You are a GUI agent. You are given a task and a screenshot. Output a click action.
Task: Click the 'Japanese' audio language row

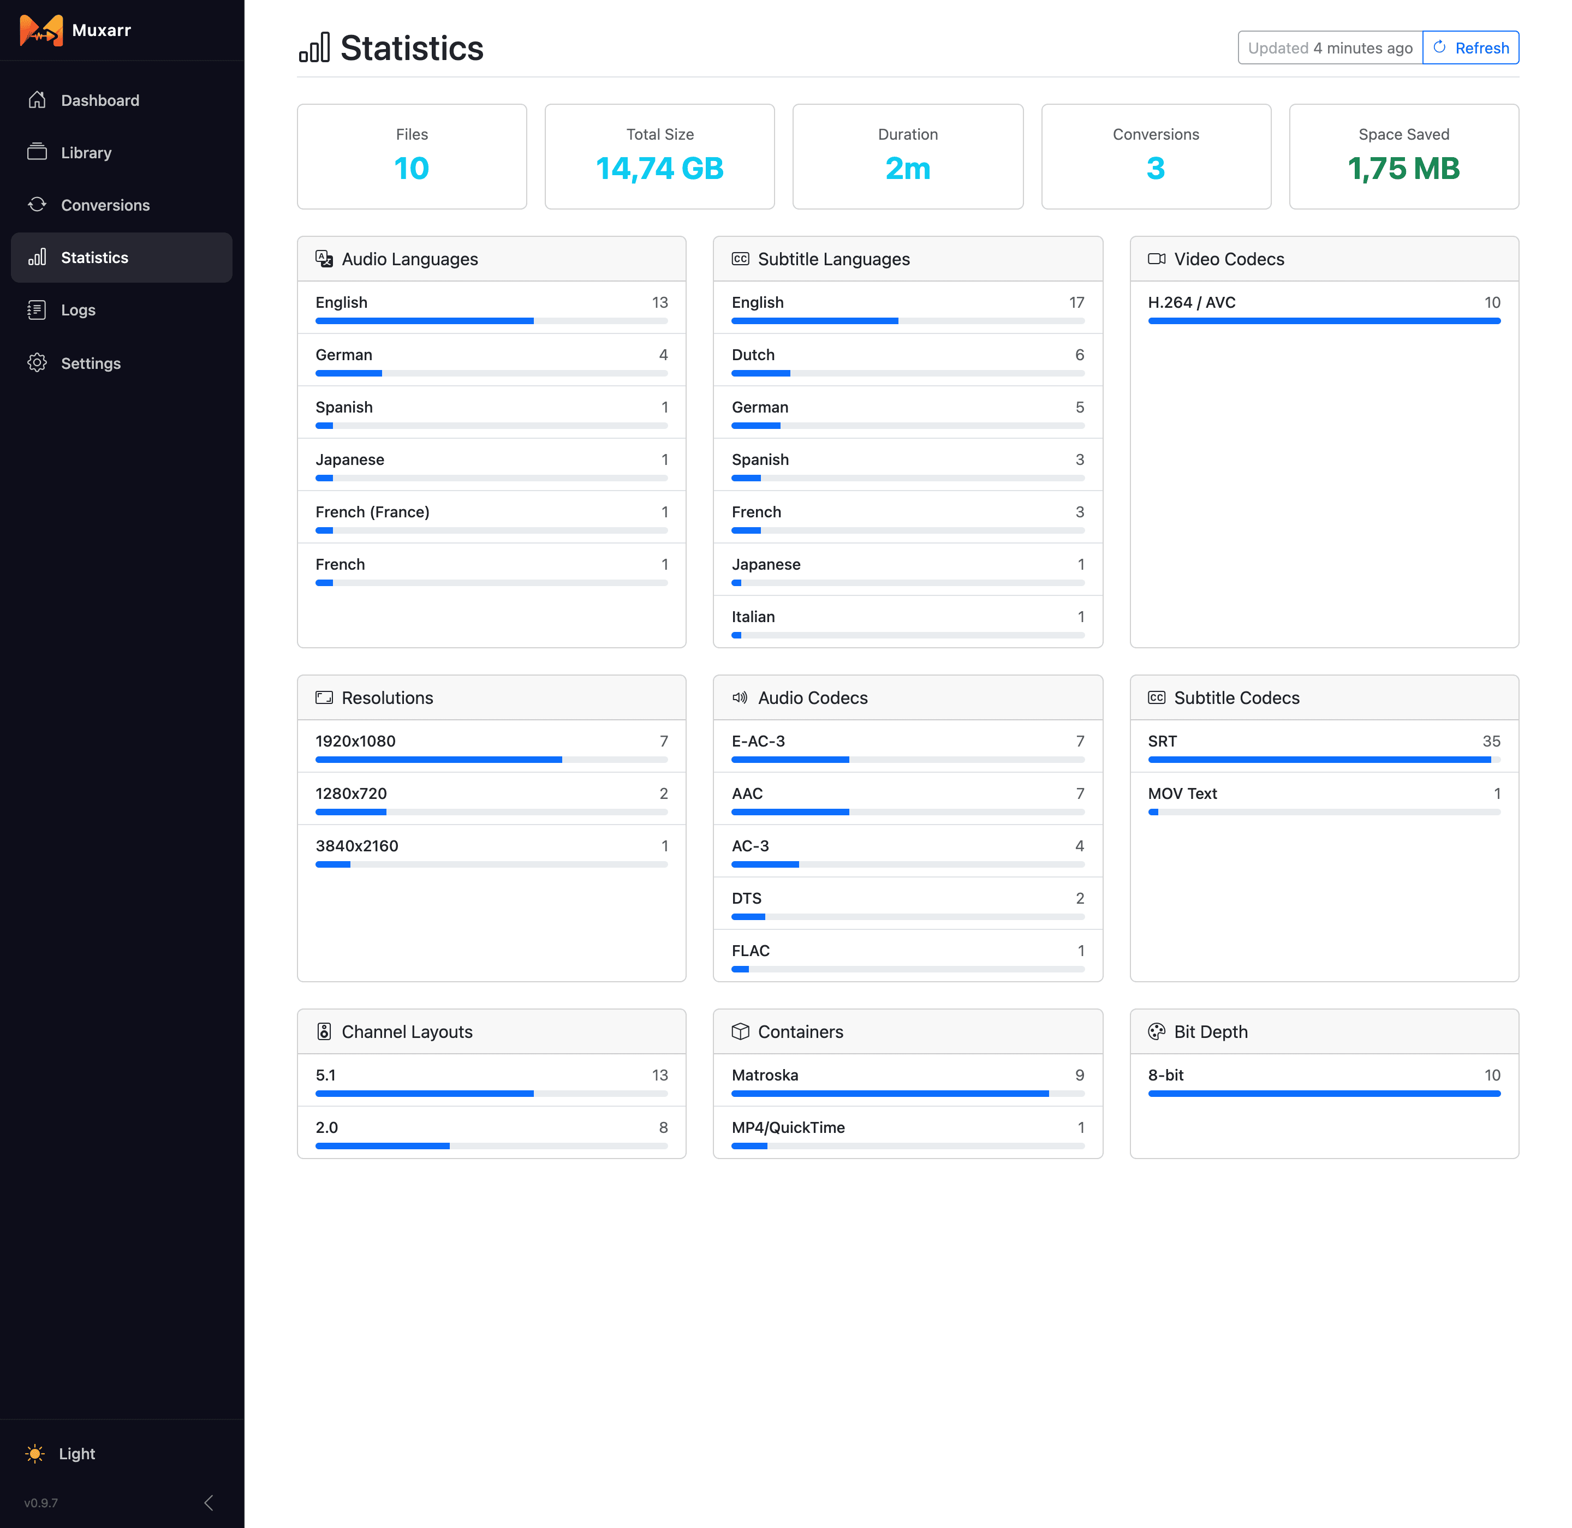click(491, 464)
